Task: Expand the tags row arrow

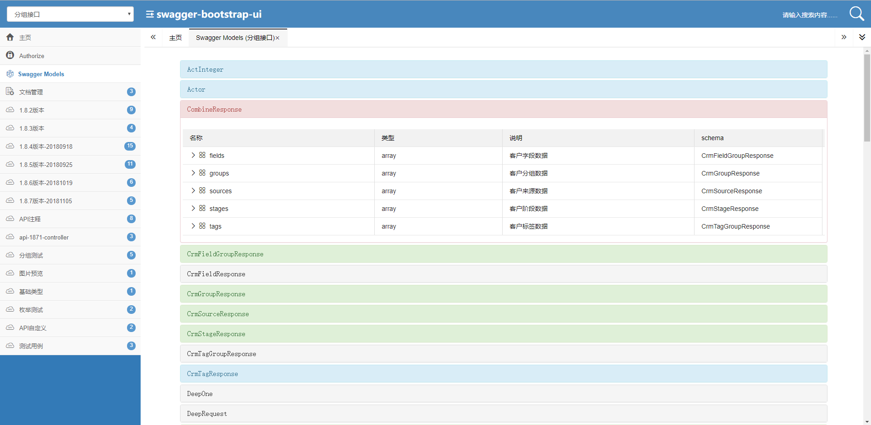Action: coord(193,226)
